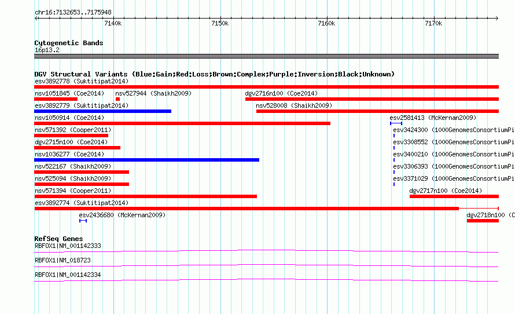Click the esv3306393 variant label

pyautogui.click(x=453, y=166)
